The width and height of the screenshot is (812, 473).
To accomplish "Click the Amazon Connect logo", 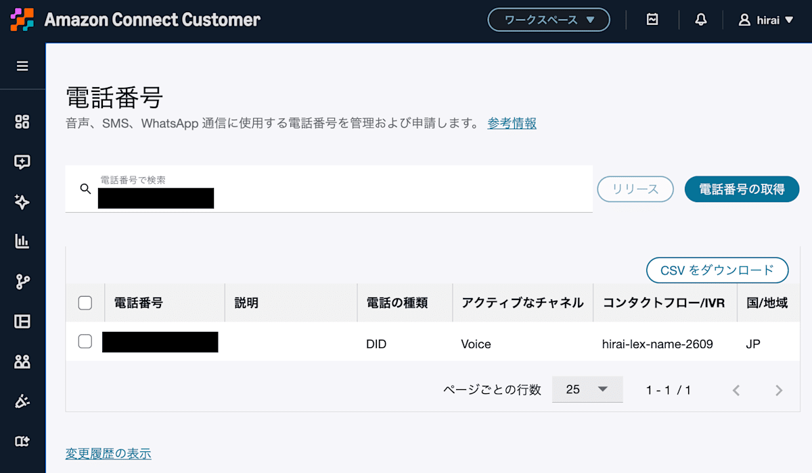I will pyautogui.click(x=22, y=20).
